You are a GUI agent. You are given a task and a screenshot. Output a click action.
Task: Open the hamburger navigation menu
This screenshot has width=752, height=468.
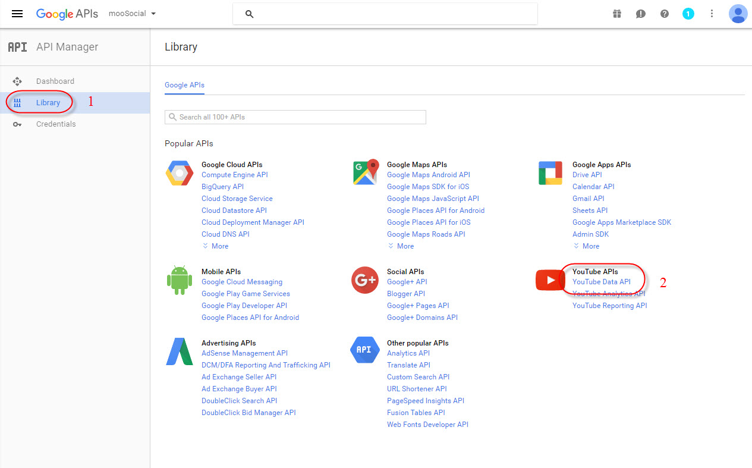(x=17, y=14)
